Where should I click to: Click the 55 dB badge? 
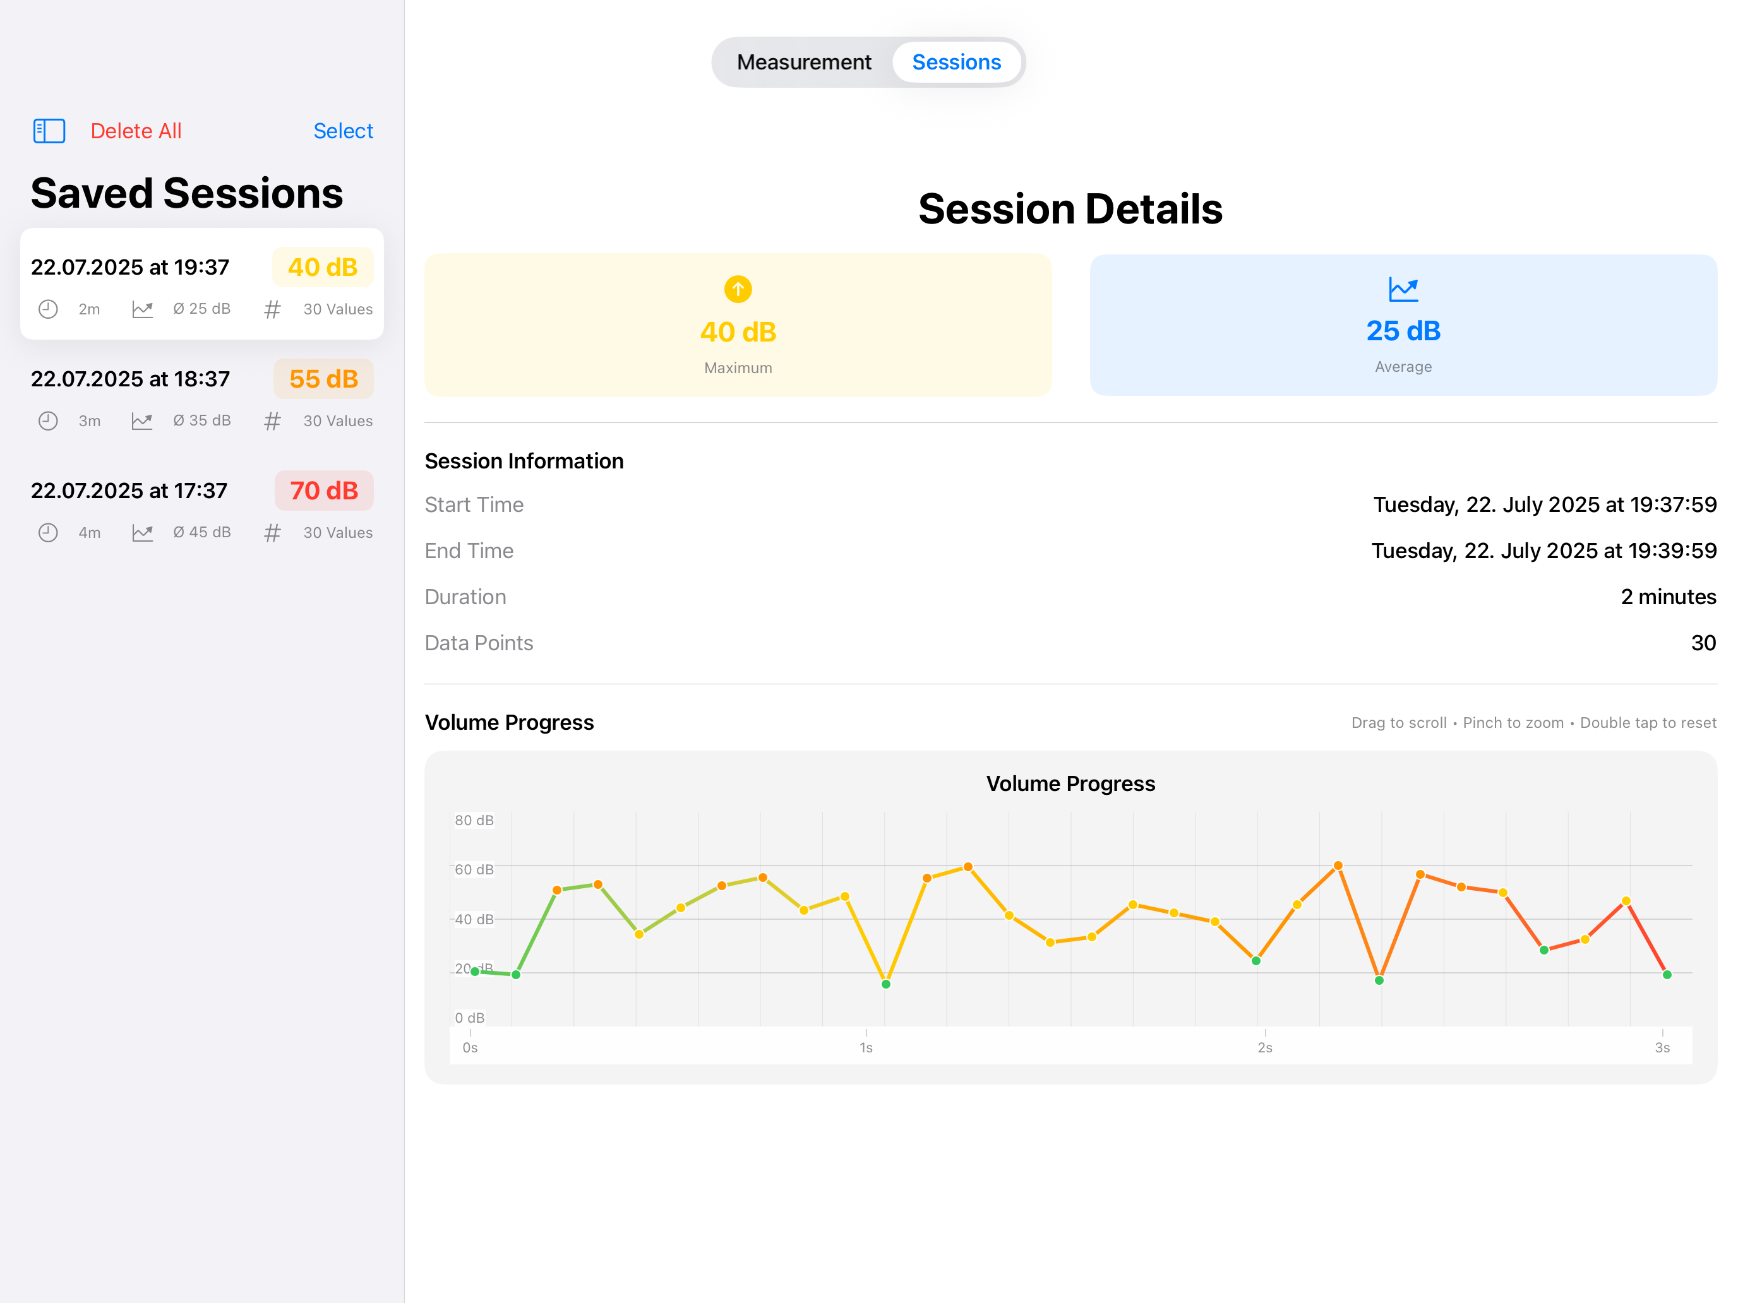tap(324, 379)
